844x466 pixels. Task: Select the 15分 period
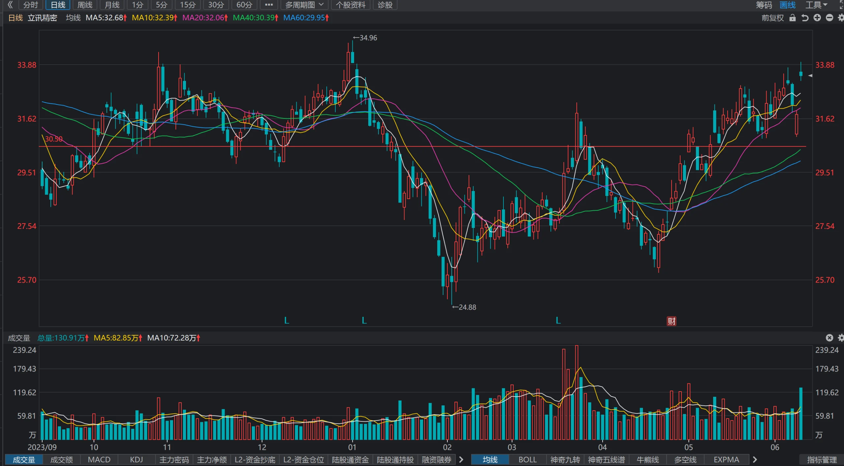click(188, 5)
